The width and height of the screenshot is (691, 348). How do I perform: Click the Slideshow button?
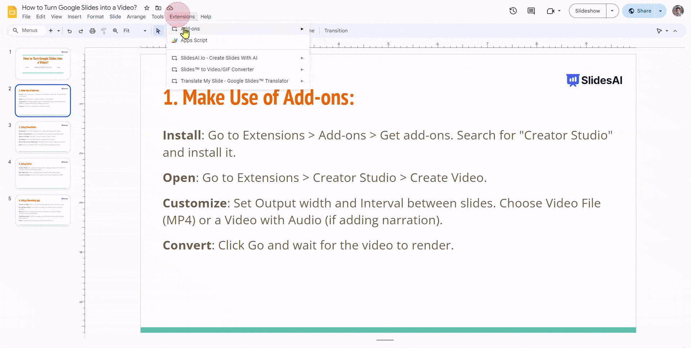[587, 11]
